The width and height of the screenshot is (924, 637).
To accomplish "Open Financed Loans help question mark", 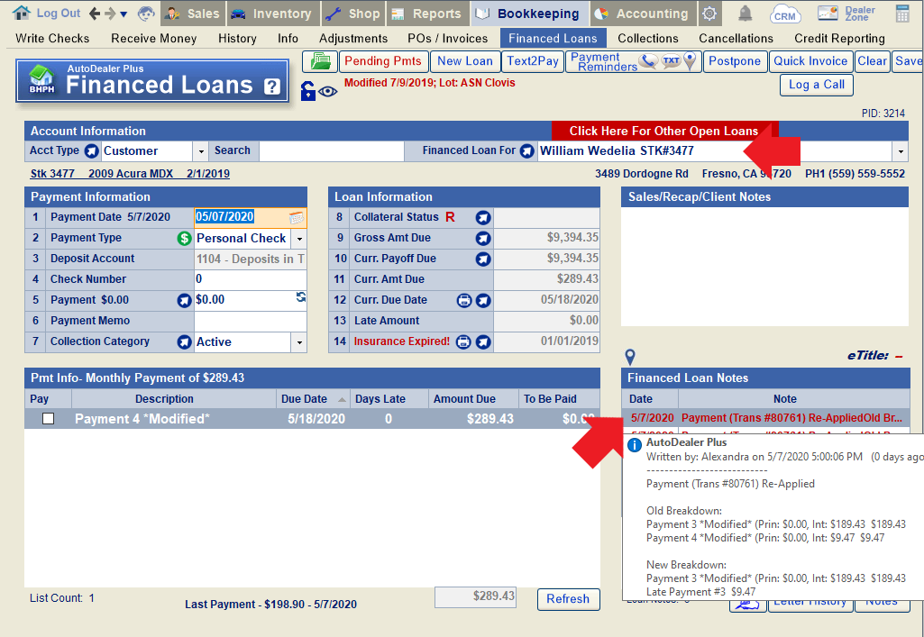I will pos(271,86).
